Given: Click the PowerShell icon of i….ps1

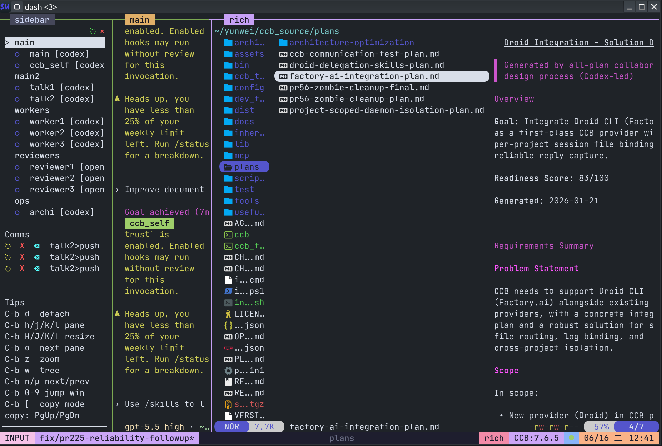Looking at the screenshot, I should point(228,291).
